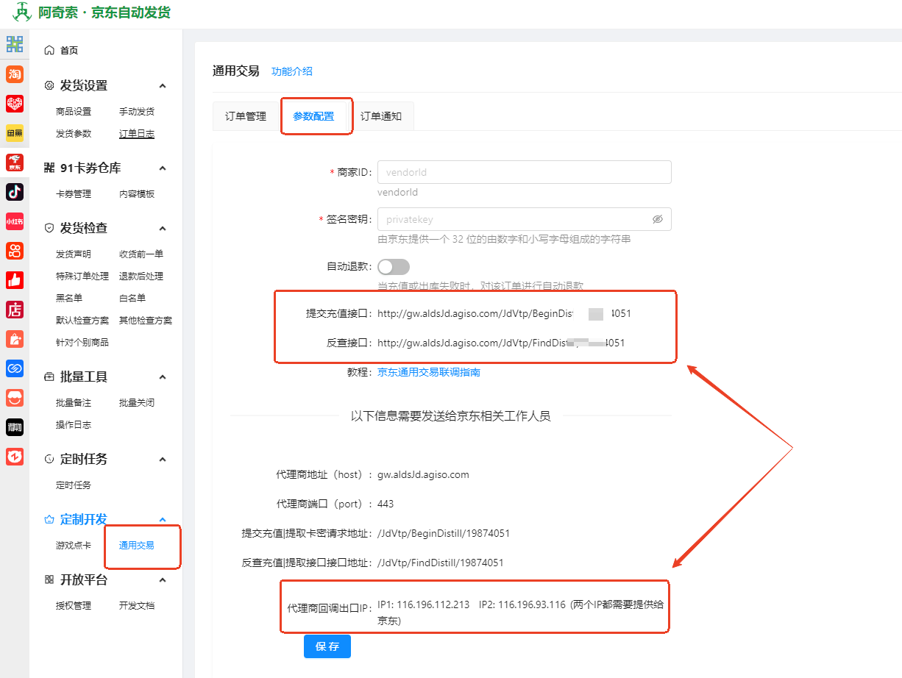
Task: Open 白名单 whitelist entry
Action: tap(132, 299)
